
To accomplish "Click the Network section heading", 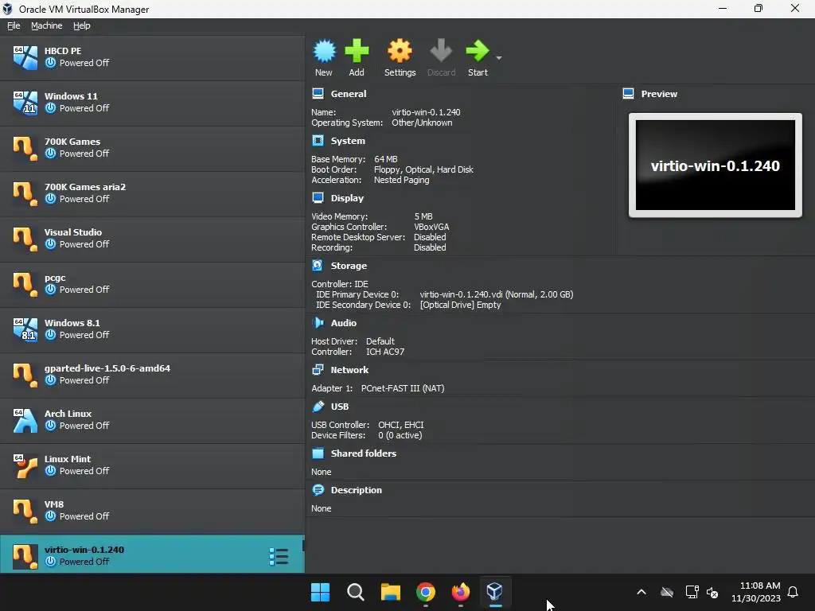I will coord(349,370).
